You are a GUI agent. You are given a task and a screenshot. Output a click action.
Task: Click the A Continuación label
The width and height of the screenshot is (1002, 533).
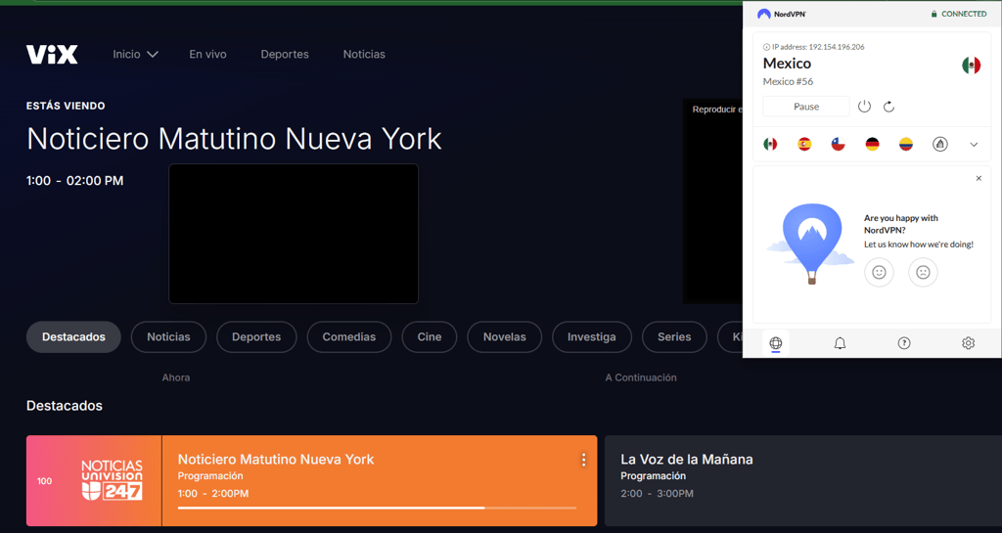tap(641, 378)
